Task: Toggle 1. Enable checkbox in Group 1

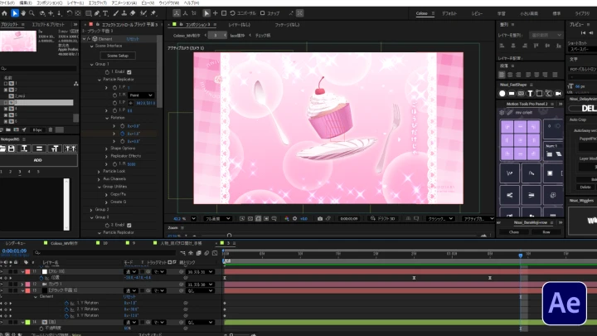Action: coord(129,72)
